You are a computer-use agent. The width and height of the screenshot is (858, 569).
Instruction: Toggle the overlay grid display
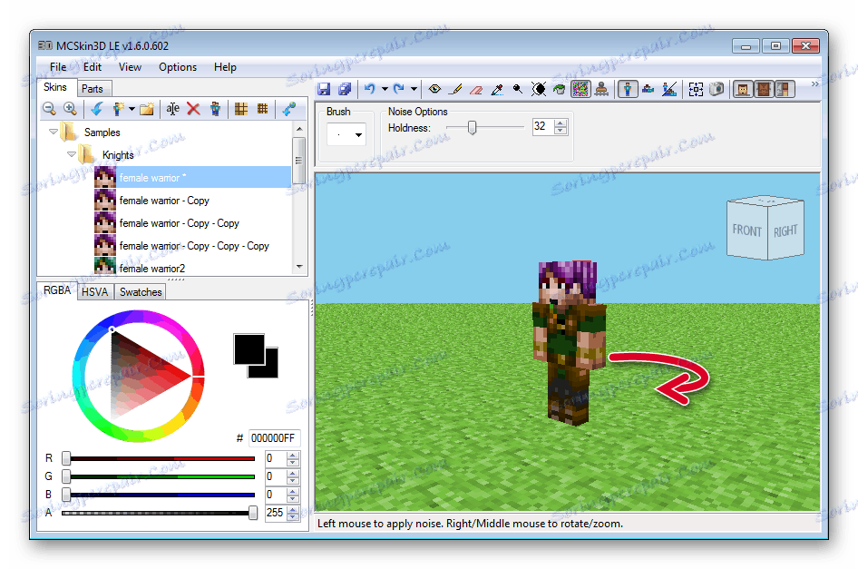262,109
